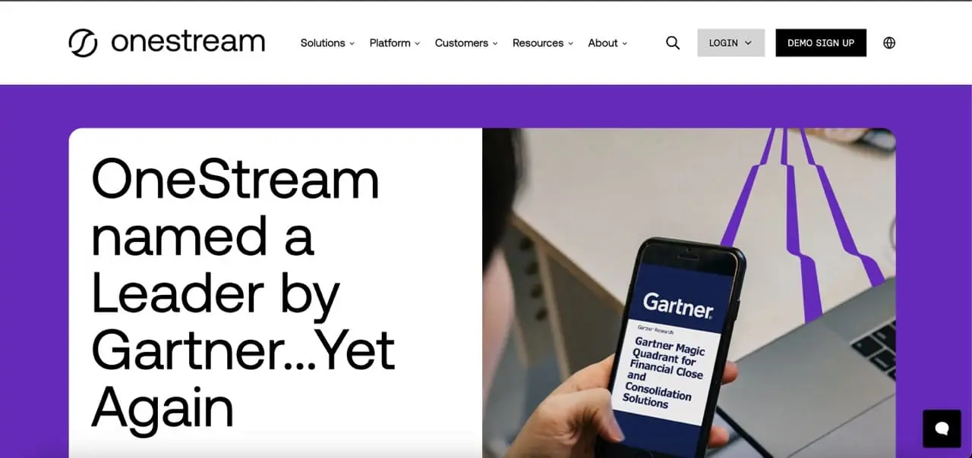
Task: Click the LOGIN button
Action: (731, 43)
